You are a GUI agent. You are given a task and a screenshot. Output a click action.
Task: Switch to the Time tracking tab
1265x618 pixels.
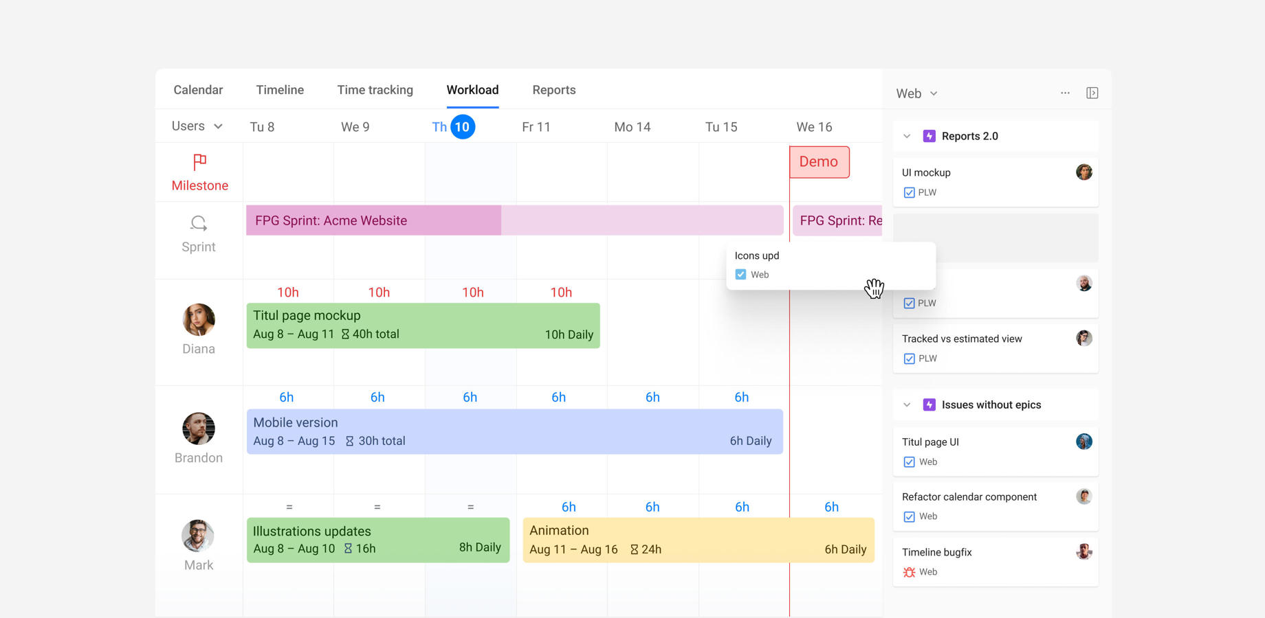[x=375, y=89]
